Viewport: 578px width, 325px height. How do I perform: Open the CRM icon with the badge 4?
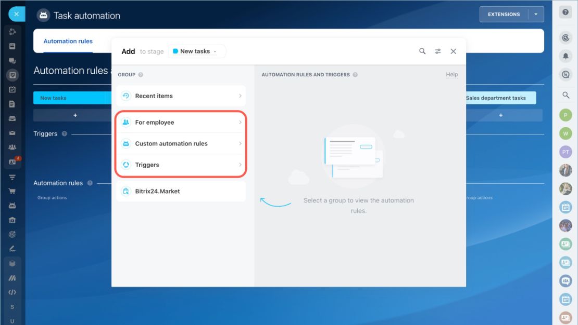coord(13,161)
